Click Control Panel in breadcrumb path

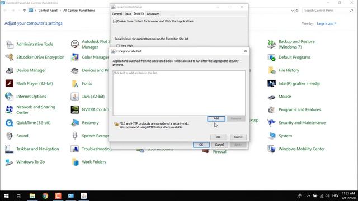(48, 11)
